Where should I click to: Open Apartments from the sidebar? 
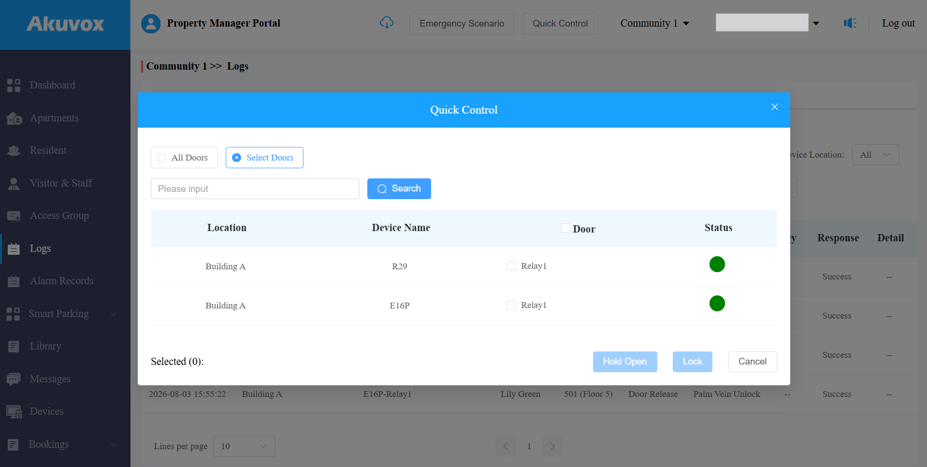[x=54, y=118]
